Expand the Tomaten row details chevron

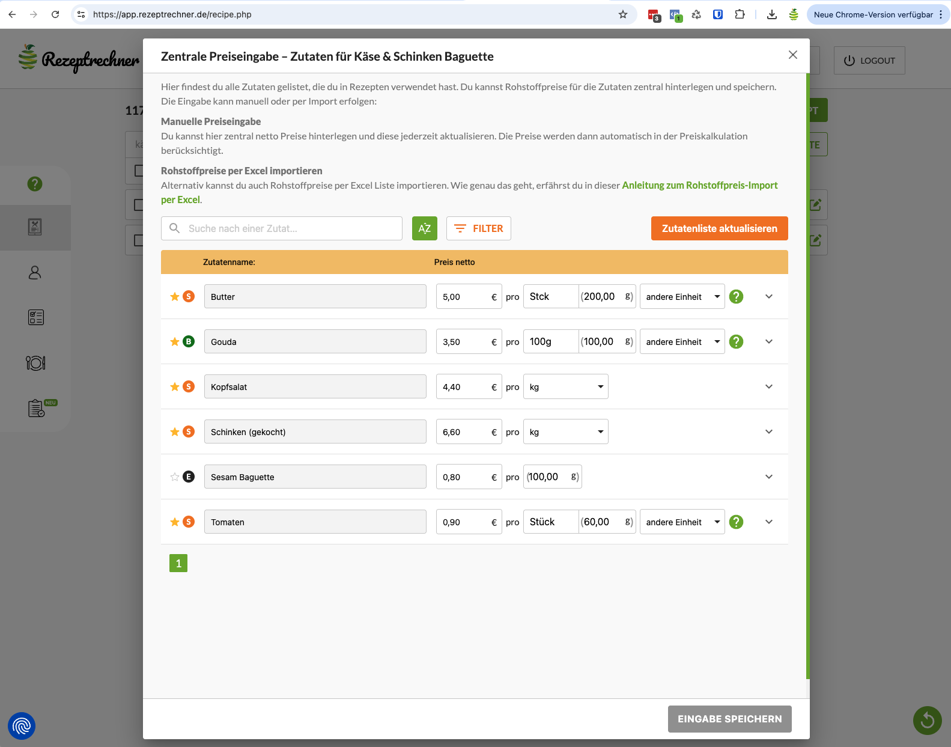pyautogui.click(x=769, y=522)
